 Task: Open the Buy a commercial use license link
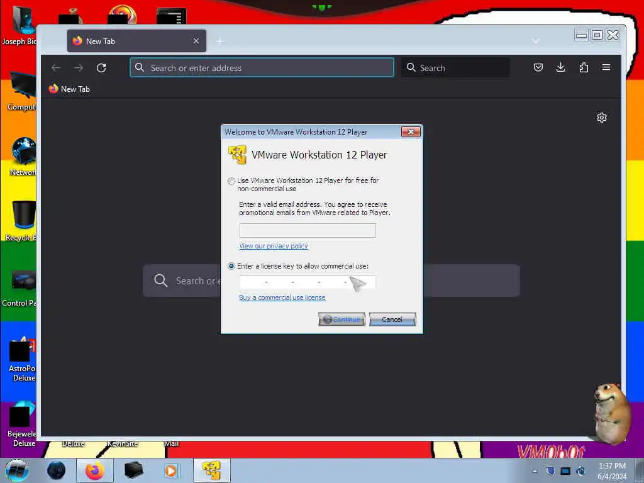(x=282, y=297)
